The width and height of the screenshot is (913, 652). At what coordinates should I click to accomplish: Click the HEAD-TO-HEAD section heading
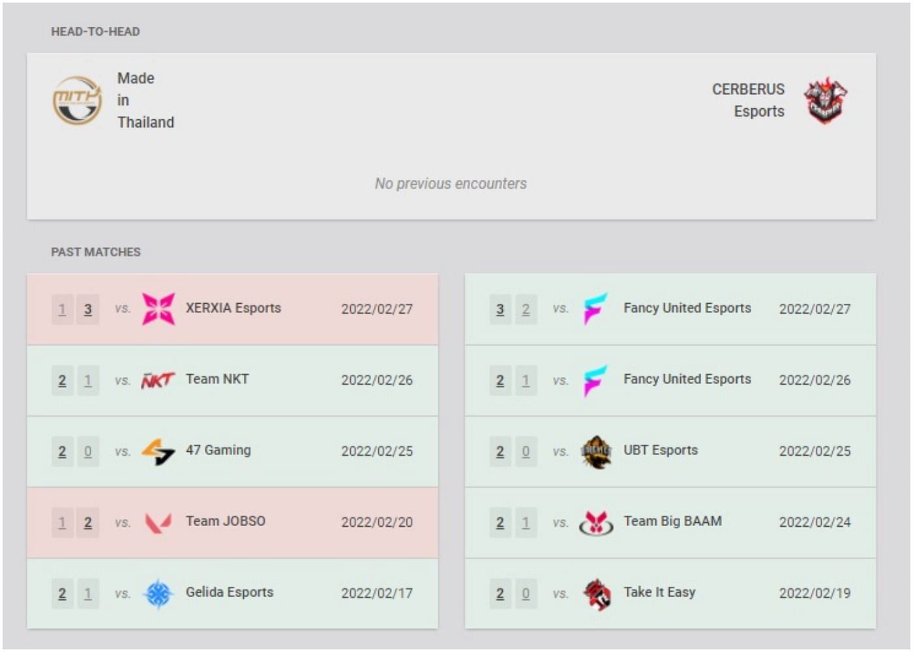point(95,31)
